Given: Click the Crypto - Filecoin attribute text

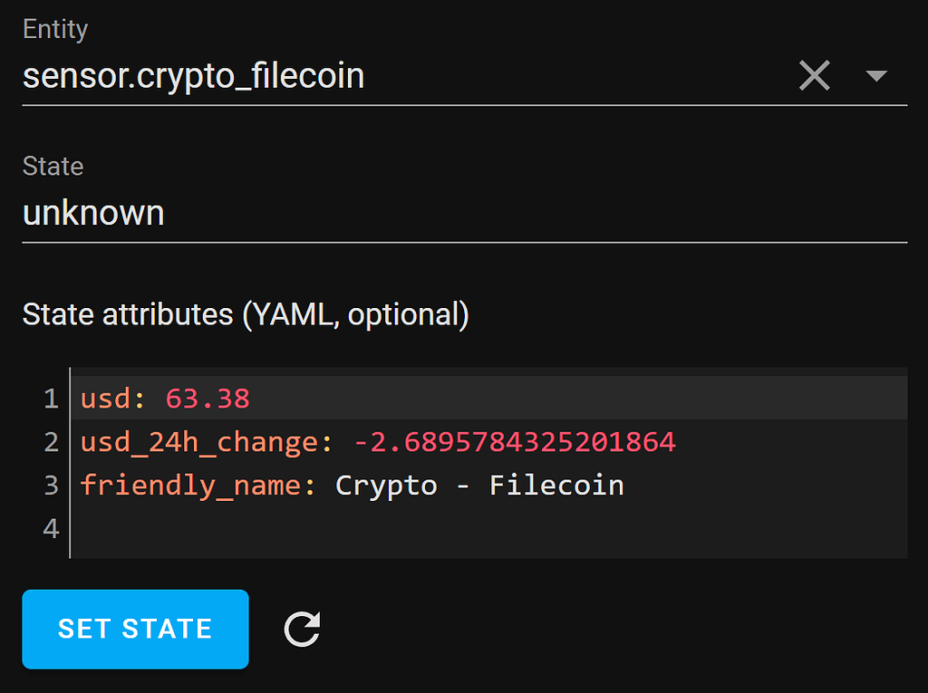Looking at the screenshot, I should point(479,486).
